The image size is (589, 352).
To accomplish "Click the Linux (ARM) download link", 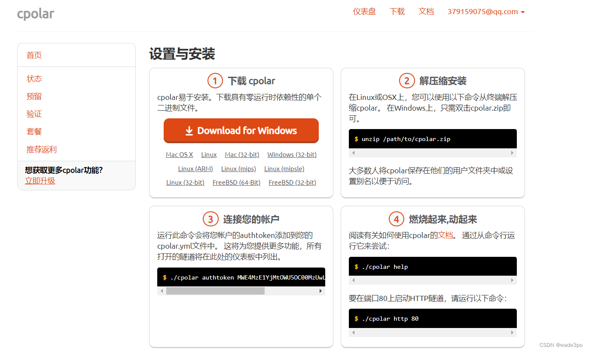I will 195,169.
